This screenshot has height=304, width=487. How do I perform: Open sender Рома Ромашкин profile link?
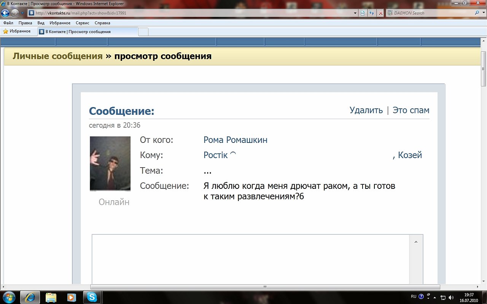pyautogui.click(x=235, y=140)
